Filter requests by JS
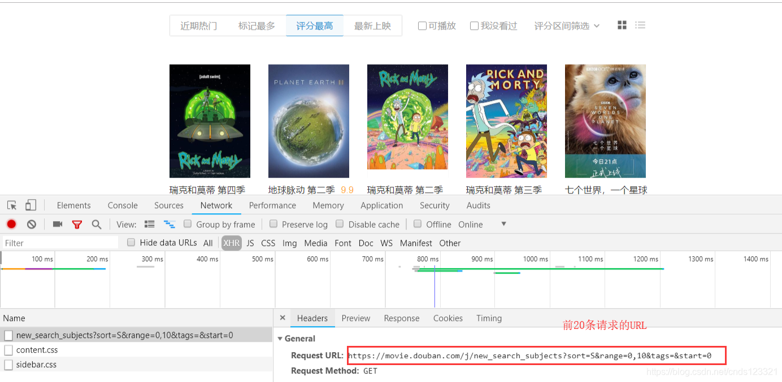The width and height of the screenshot is (782, 382). coord(250,243)
